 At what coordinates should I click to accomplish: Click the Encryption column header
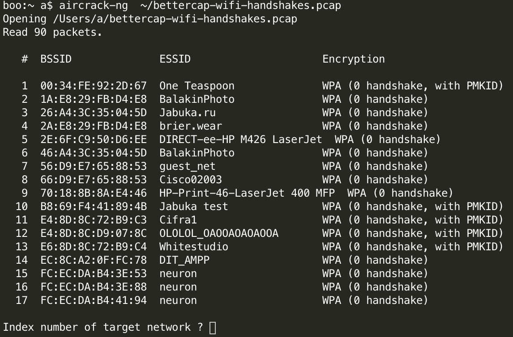(x=353, y=59)
